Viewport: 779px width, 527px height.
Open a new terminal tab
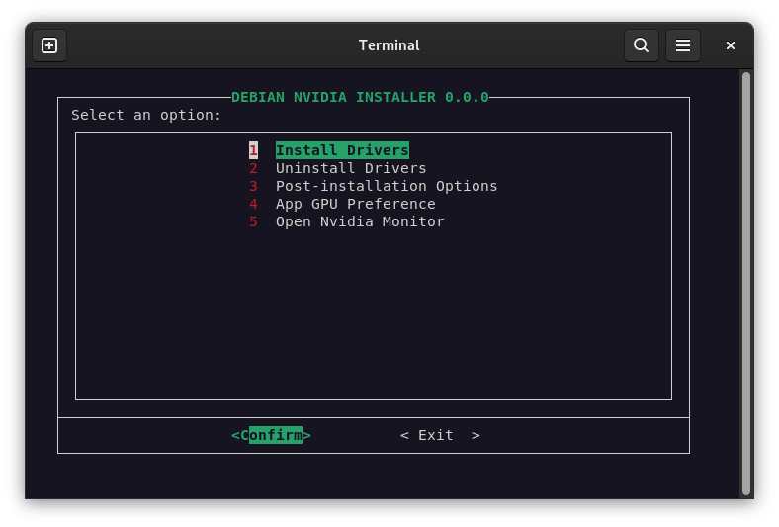[x=49, y=45]
